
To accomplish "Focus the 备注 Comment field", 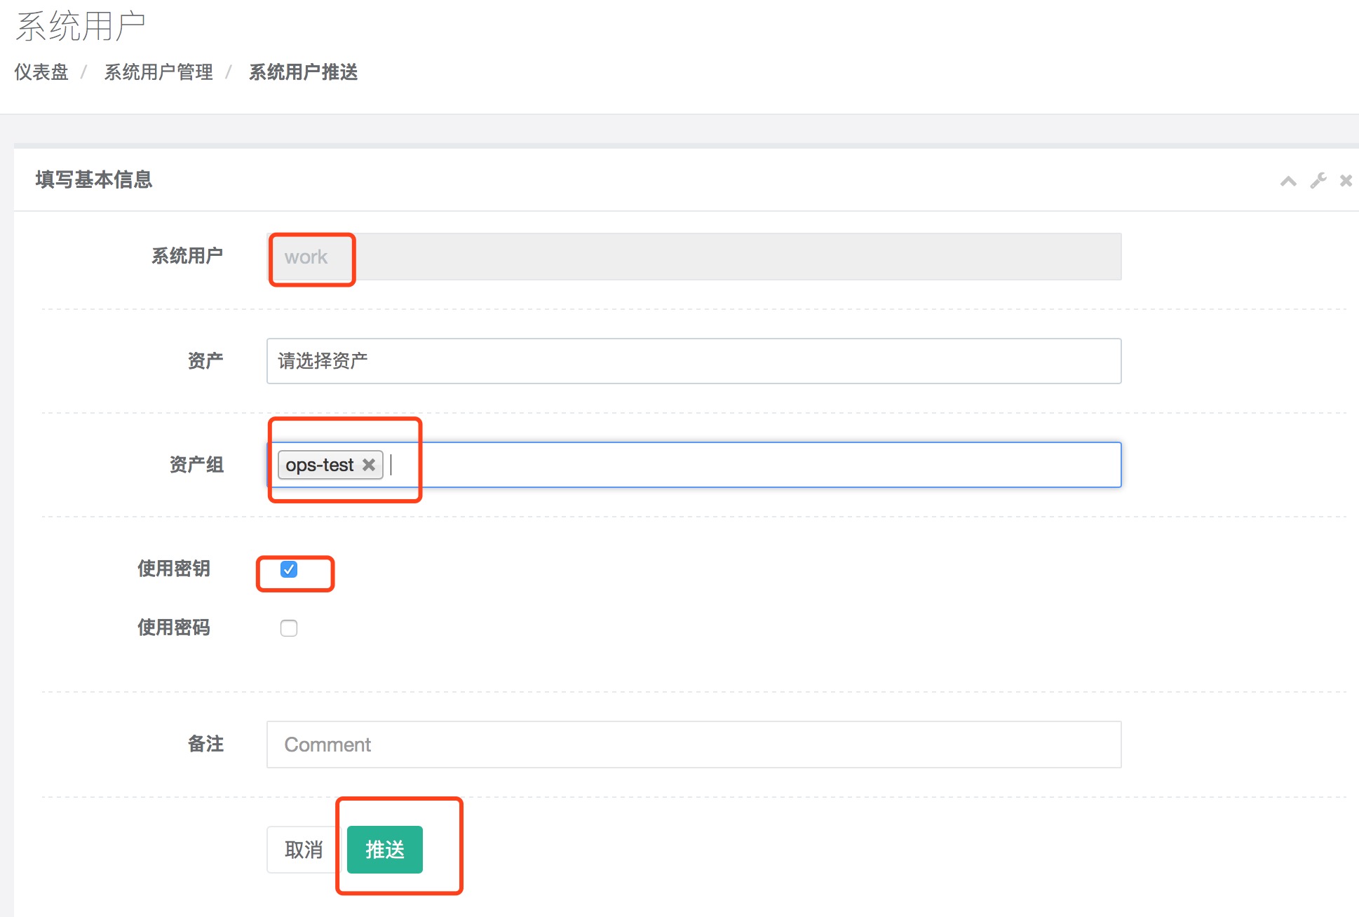I will pos(693,745).
